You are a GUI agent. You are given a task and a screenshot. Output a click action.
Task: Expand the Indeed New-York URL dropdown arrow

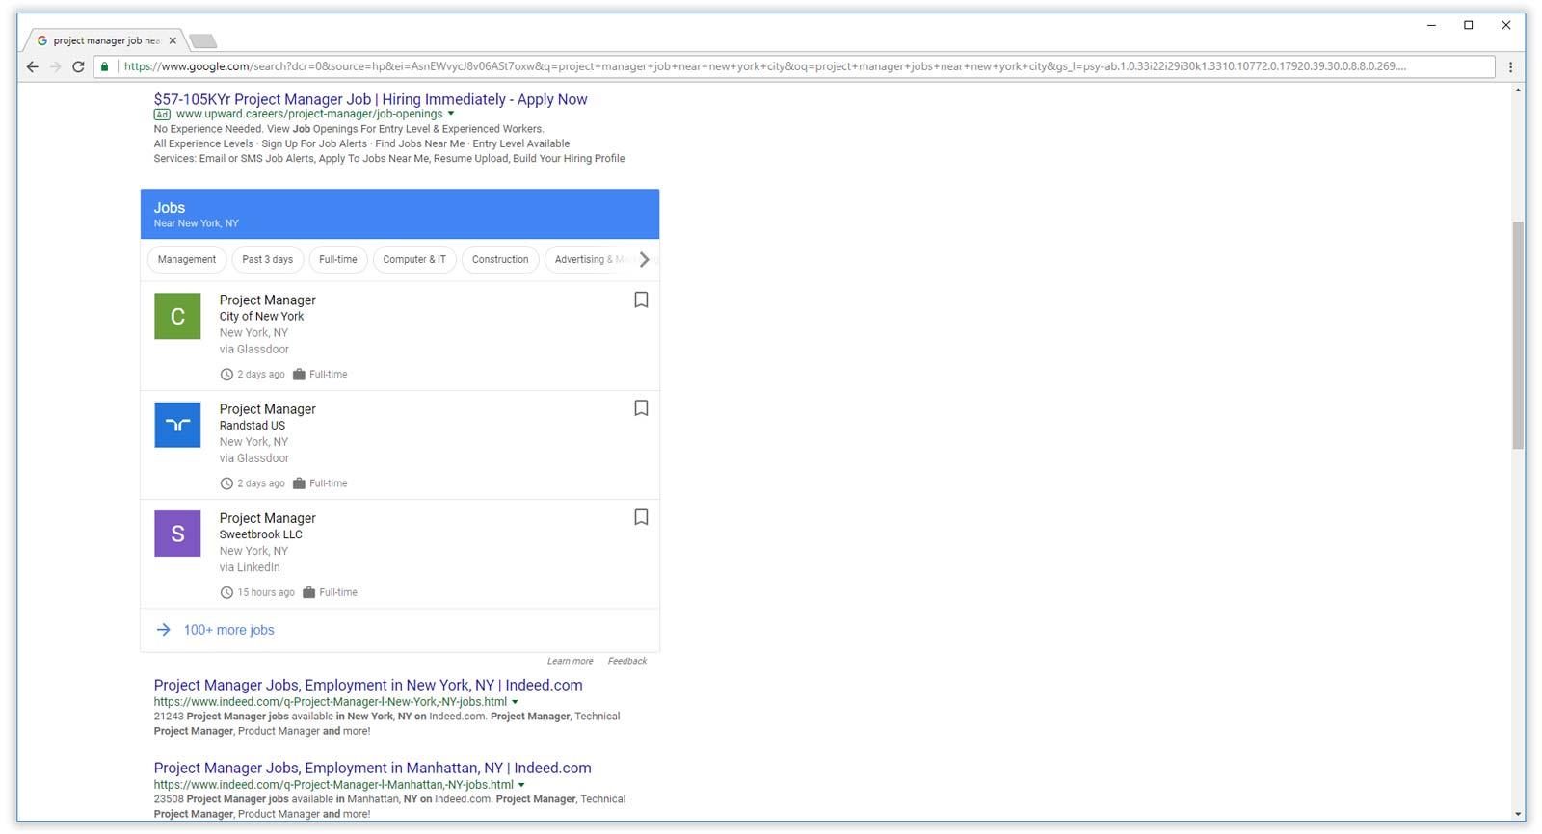click(515, 702)
